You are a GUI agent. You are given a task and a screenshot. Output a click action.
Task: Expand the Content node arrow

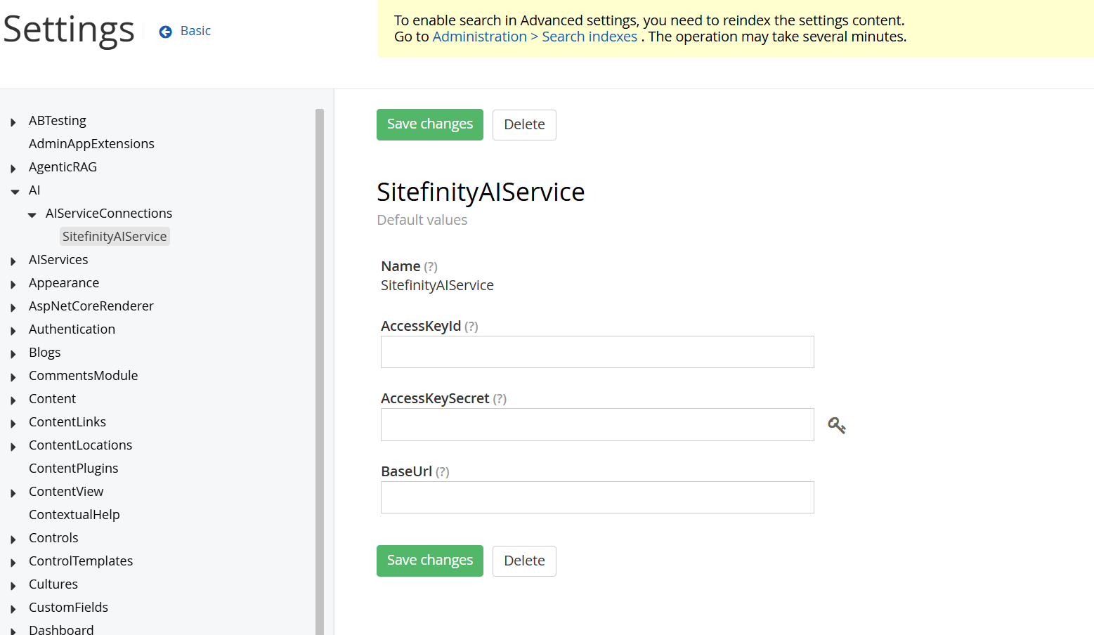[x=13, y=400]
